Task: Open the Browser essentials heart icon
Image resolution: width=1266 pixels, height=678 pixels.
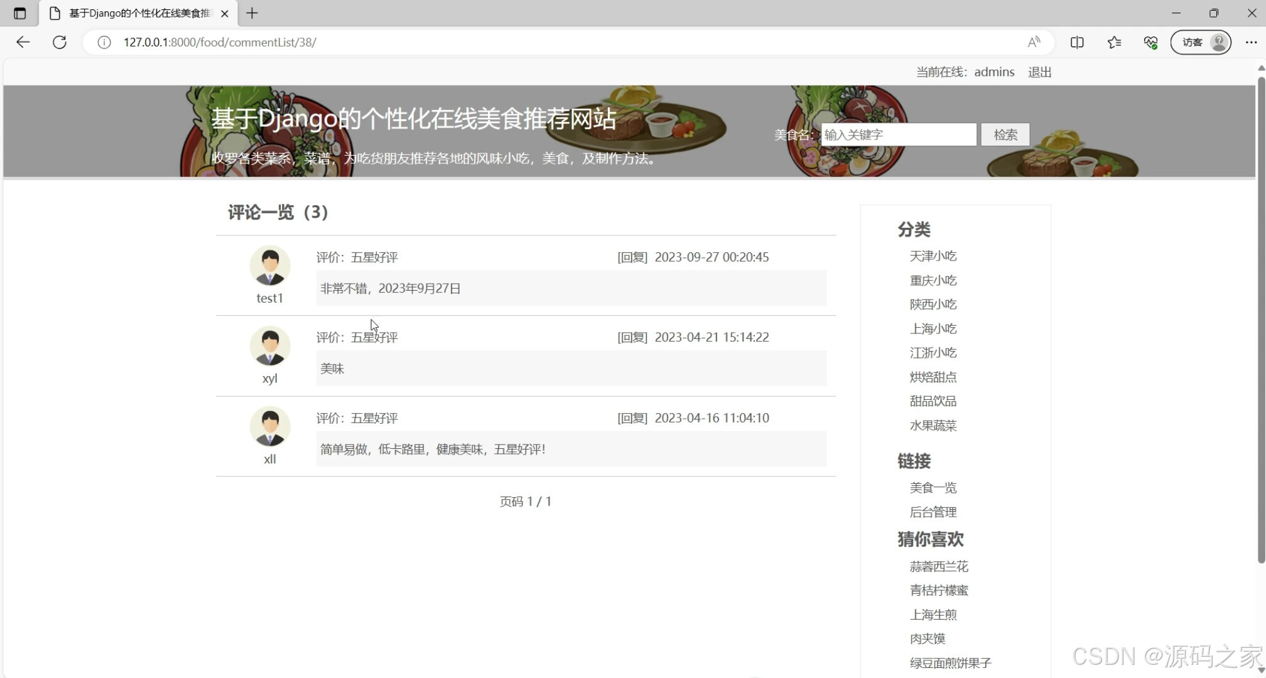Action: pyautogui.click(x=1150, y=42)
